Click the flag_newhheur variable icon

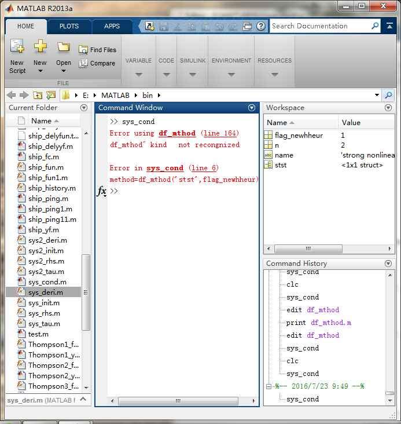pos(268,135)
